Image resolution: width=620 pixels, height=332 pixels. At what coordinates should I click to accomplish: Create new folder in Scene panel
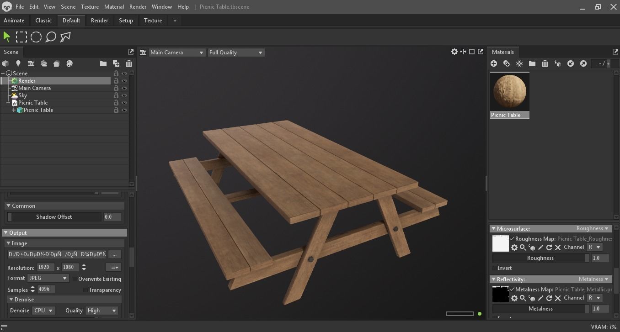(x=103, y=63)
